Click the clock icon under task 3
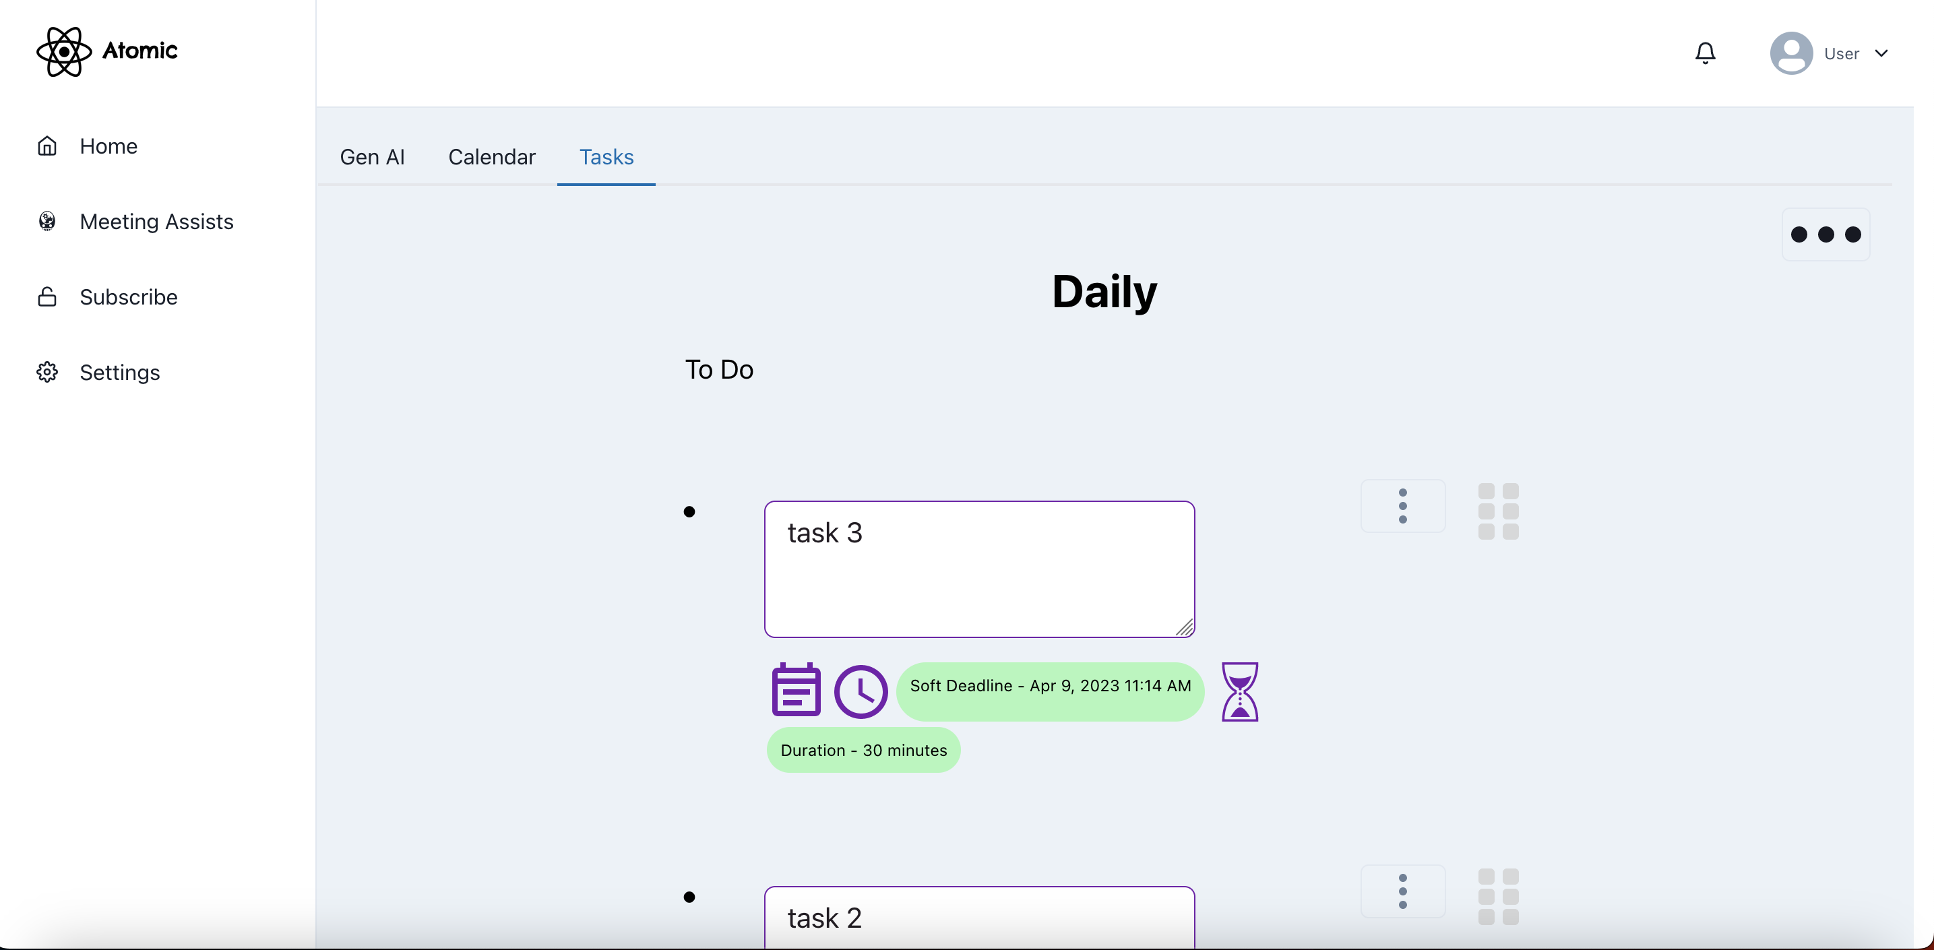This screenshot has height=950, width=1934. [861, 691]
